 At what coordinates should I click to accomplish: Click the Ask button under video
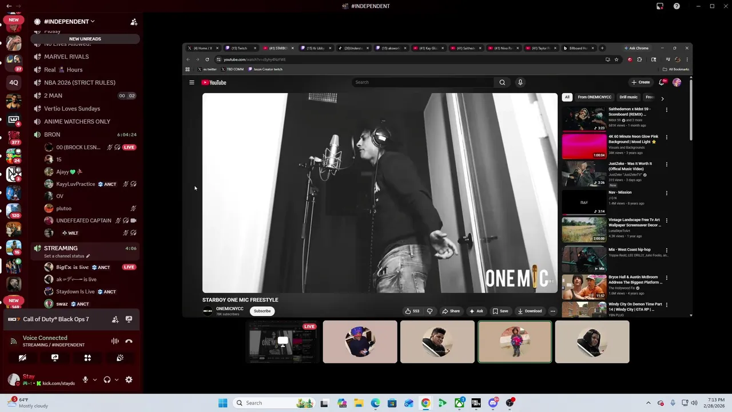click(476, 311)
